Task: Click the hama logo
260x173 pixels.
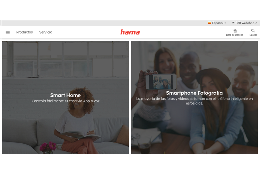Action: [x=130, y=32]
